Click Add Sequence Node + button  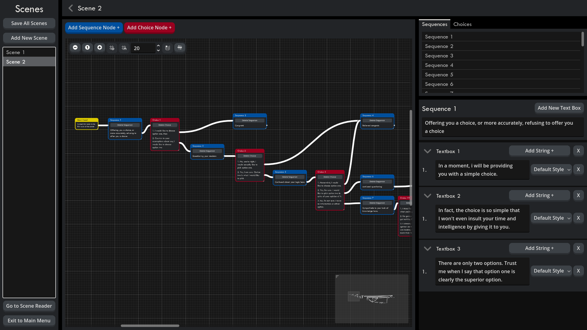tap(94, 28)
